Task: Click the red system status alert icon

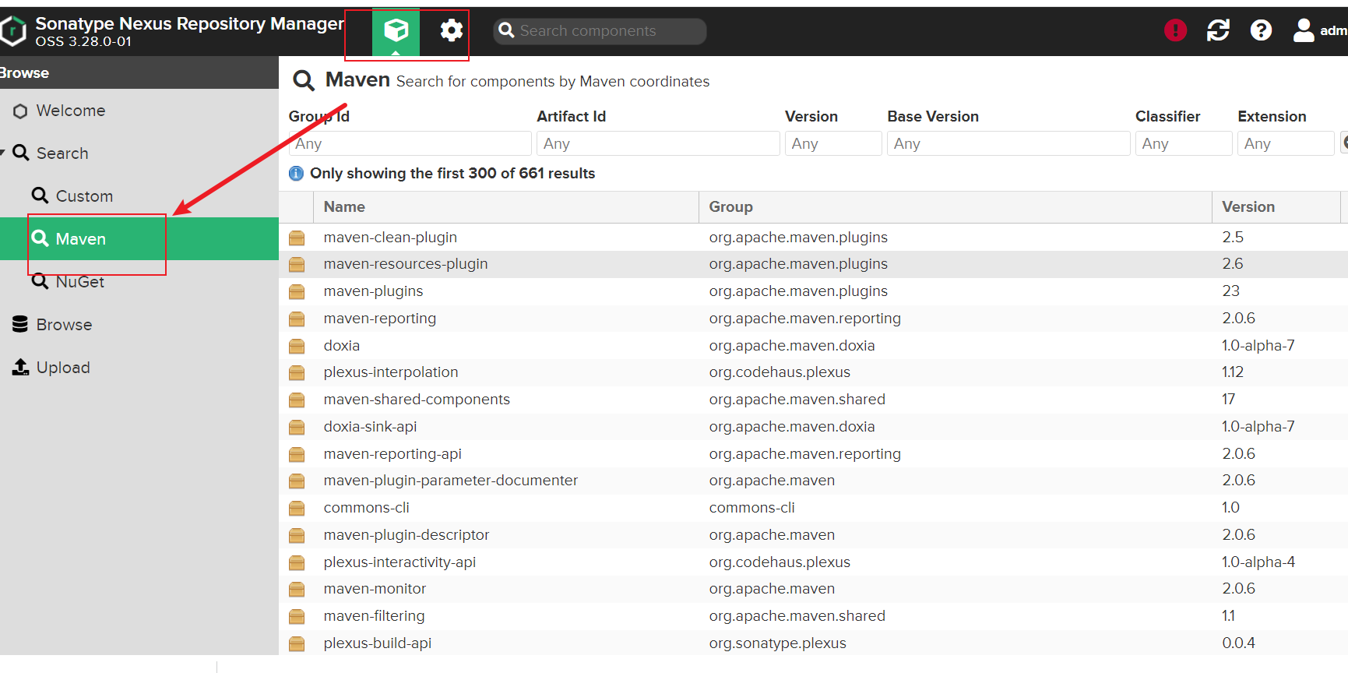Action: [1175, 30]
